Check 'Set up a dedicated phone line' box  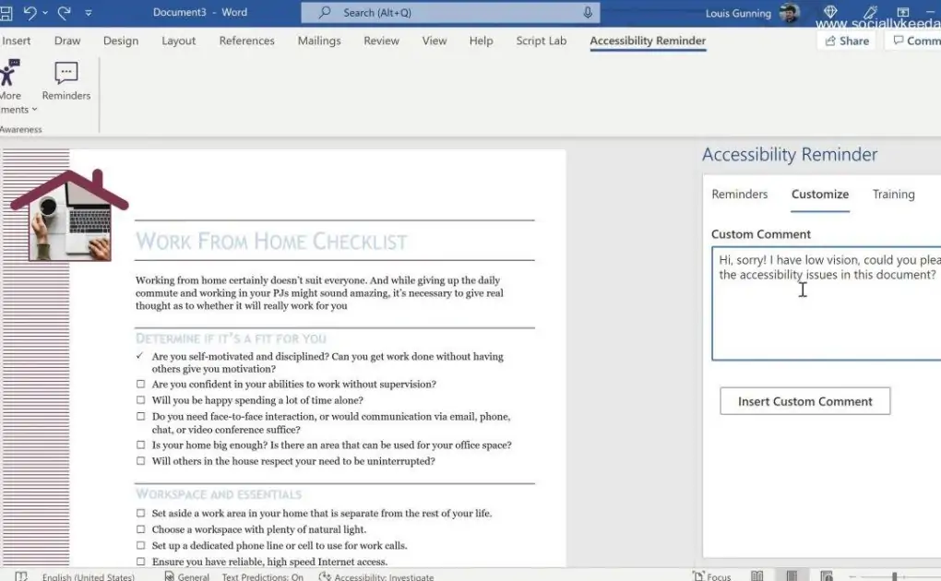[140, 546]
